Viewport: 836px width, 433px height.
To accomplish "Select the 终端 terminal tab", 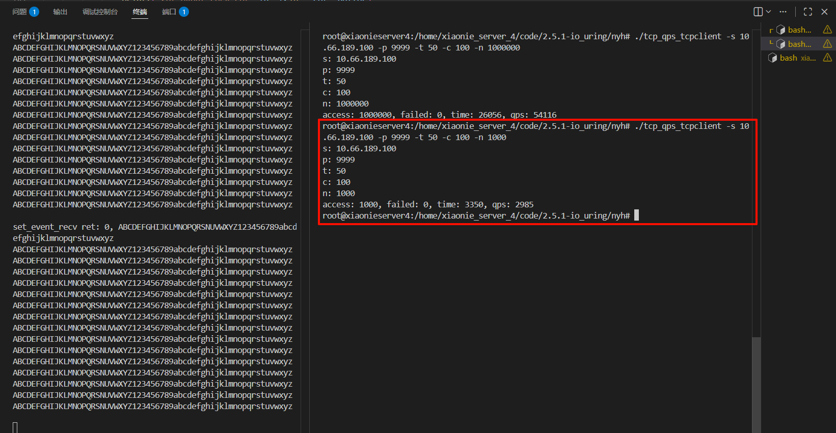I will click(x=140, y=12).
